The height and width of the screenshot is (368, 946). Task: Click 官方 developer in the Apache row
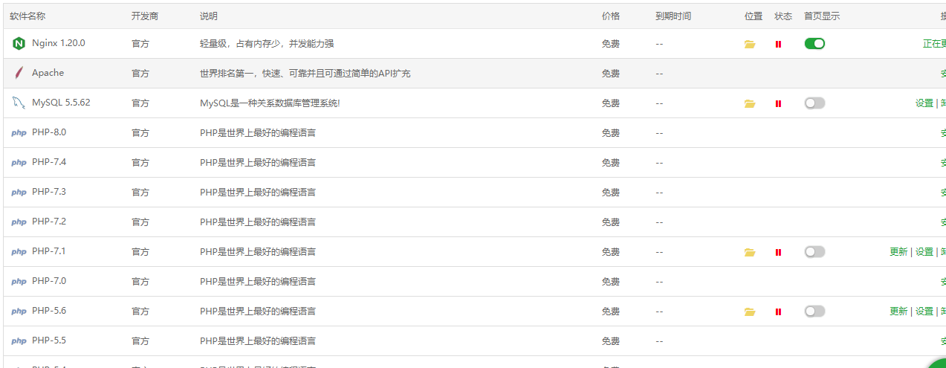140,74
